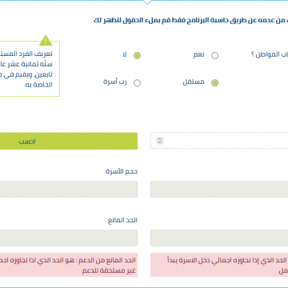Click the grey field right of الحد المانع
This screenshot has width=288, height=288.
click(219, 238)
